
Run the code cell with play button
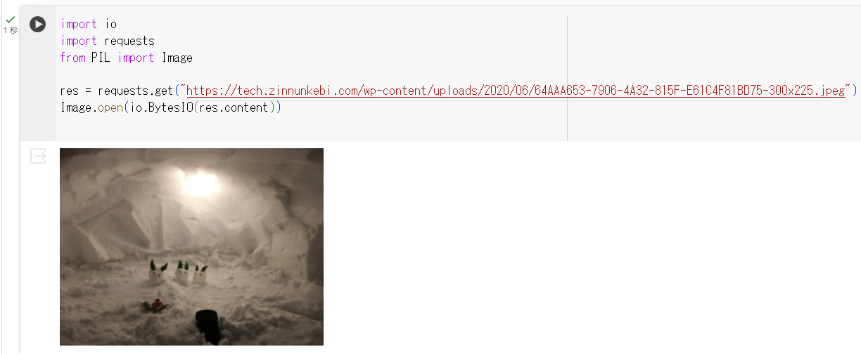pos(37,25)
